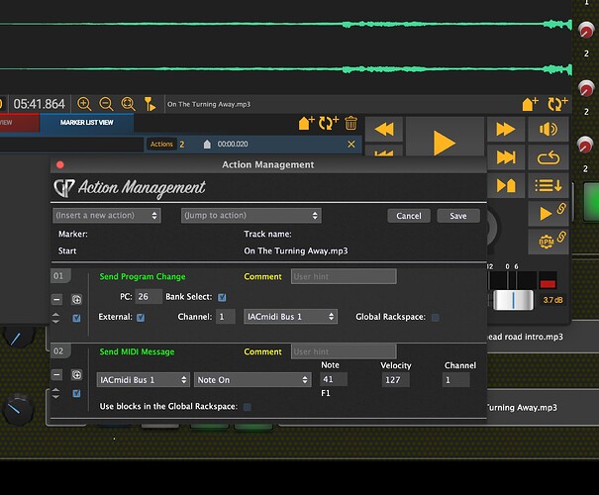Click the 3.7 dB volume fader handle

click(513, 300)
